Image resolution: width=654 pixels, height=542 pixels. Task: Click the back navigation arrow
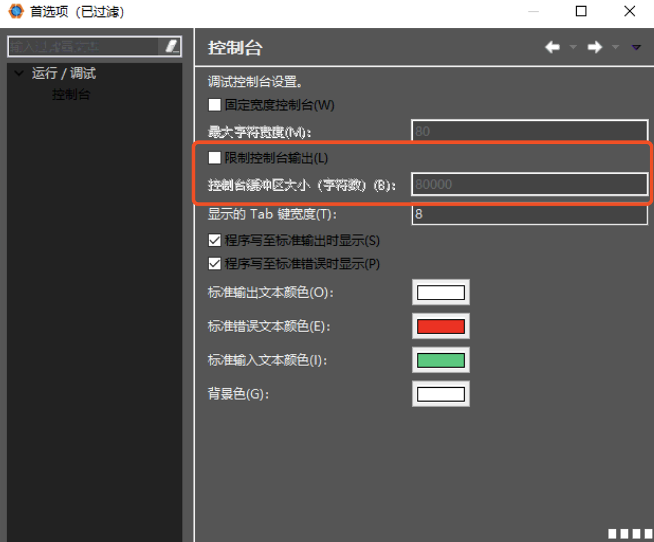(x=552, y=47)
